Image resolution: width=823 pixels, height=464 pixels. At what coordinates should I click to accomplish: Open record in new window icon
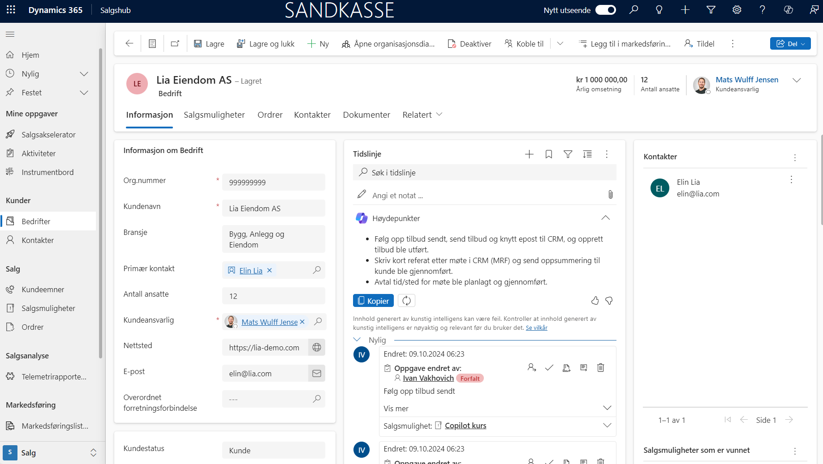175,43
